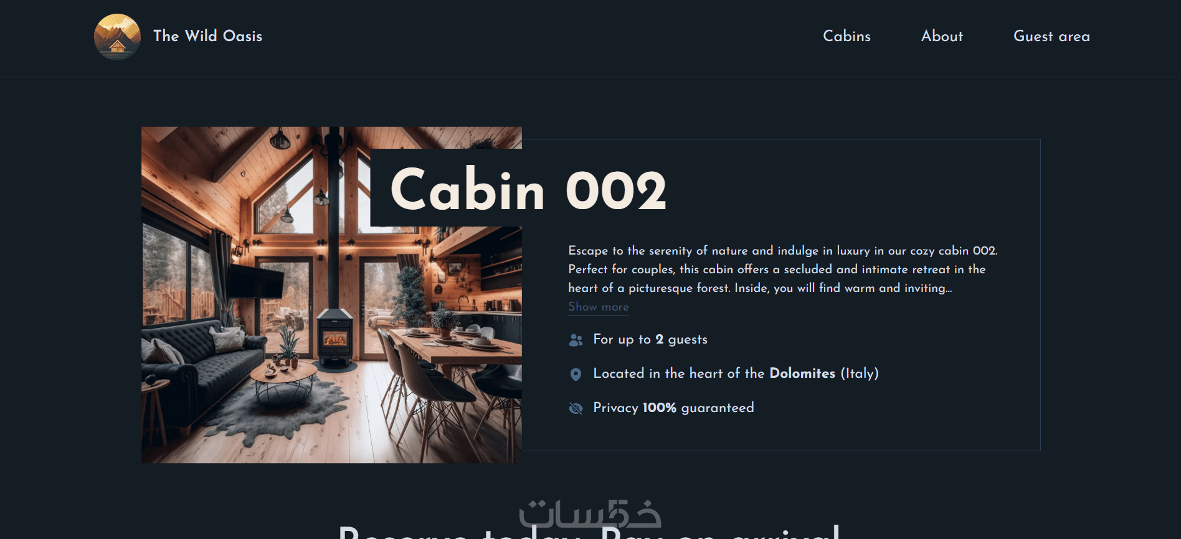Screen dimensions: 1181x539
Task: Open the Guest area link
Action: pos(1051,36)
